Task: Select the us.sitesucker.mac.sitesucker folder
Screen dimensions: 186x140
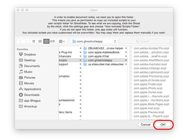Action: point(105,64)
